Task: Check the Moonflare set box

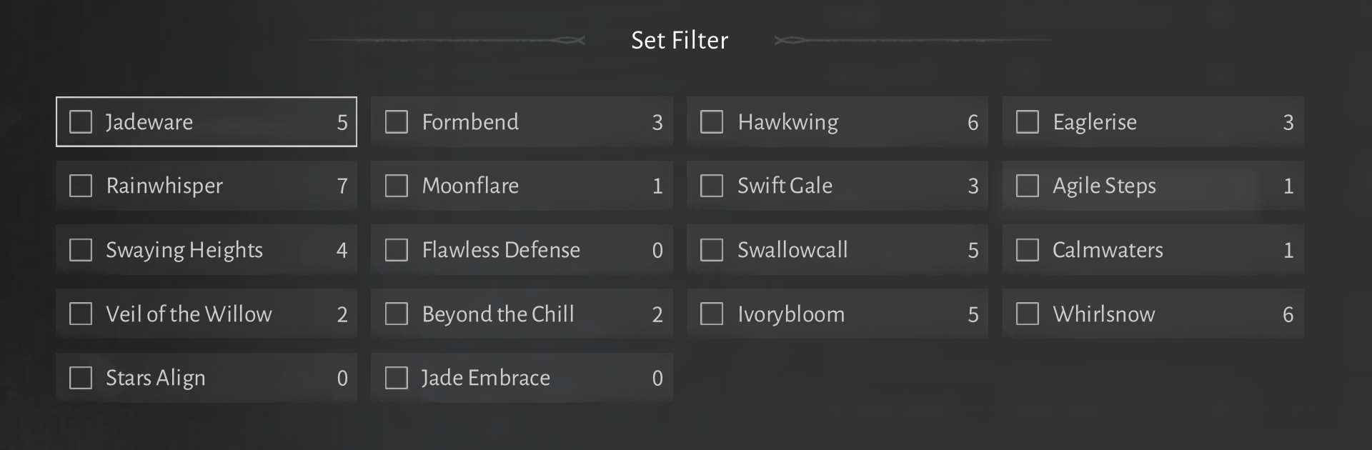Action: tap(397, 186)
